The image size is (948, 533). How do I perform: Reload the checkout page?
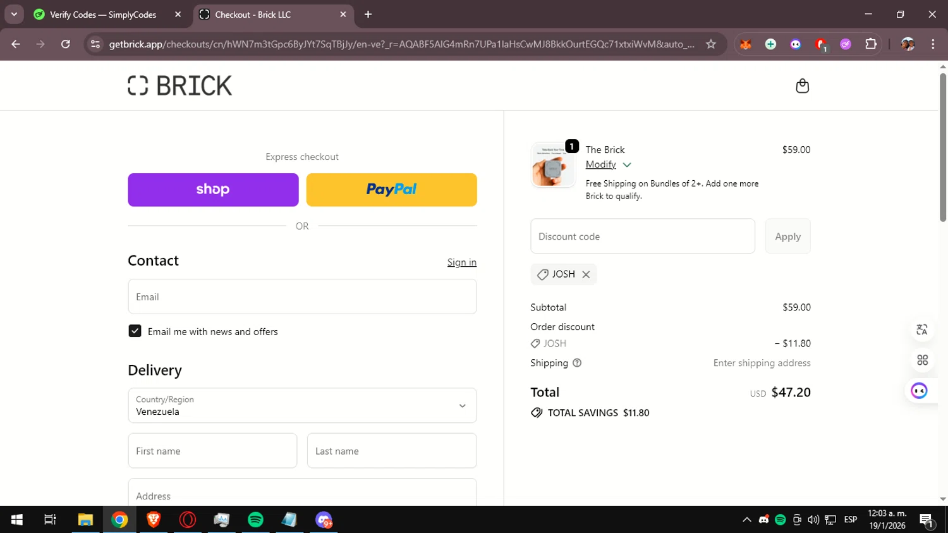[66, 44]
